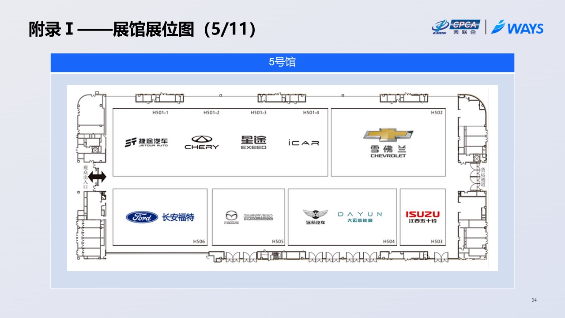Image resolution: width=565 pixels, height=318 pixels.
Task: Click the CPCA 乘联会 logo
Action: pyautogui.click(x=456, y=27)
